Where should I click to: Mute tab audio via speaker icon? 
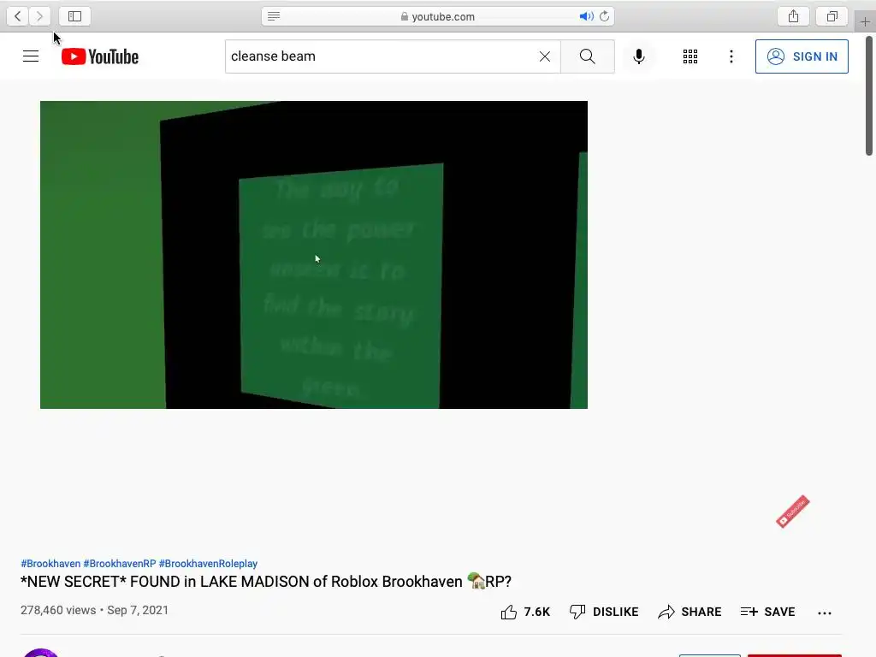click(x=586, y=16)
